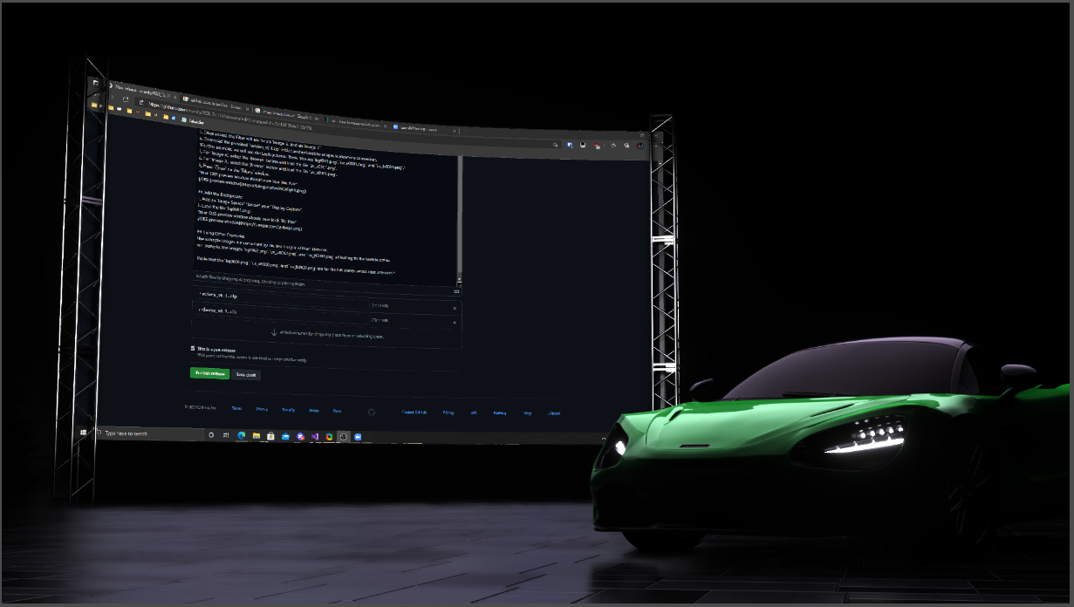
Task: Open the Training footer link
Action: pyautogui.click(x=500, y=413)
